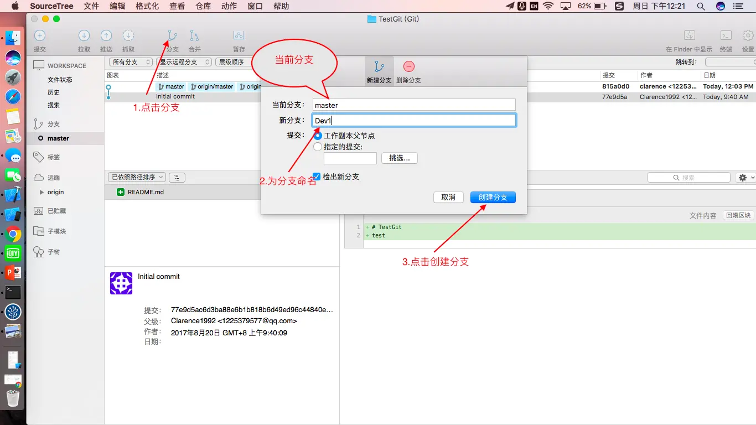Open the 设置 toolbar icon

[748, 35]
